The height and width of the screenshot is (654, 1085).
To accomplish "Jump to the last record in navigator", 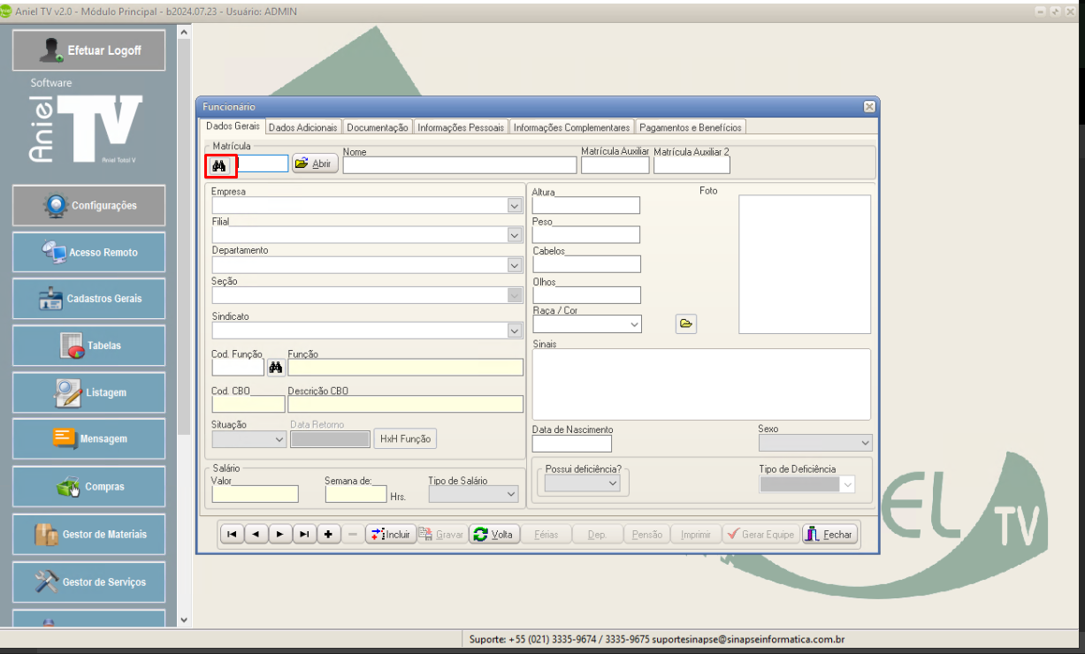I will [303, 535].
